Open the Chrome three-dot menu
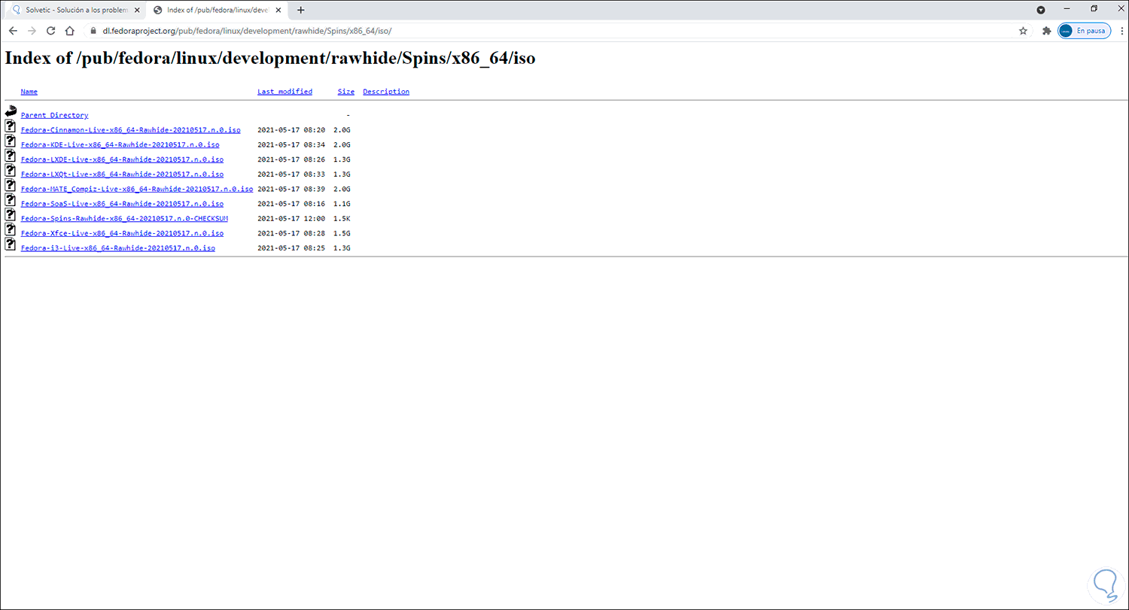This screenshot has width=1129, height=610. tap(1121, 31)
